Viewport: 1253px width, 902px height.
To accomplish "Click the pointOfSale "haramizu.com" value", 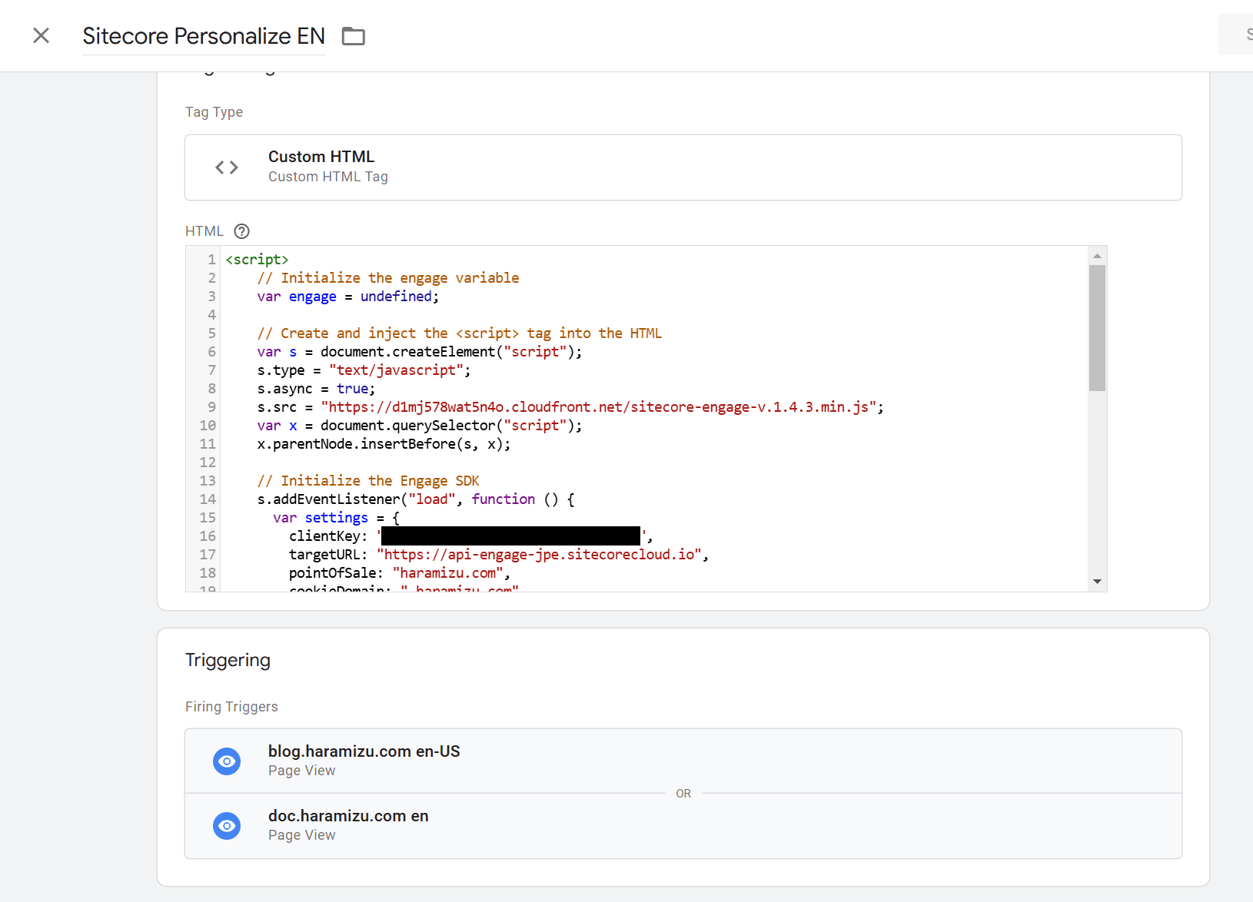I will [448, 573].
